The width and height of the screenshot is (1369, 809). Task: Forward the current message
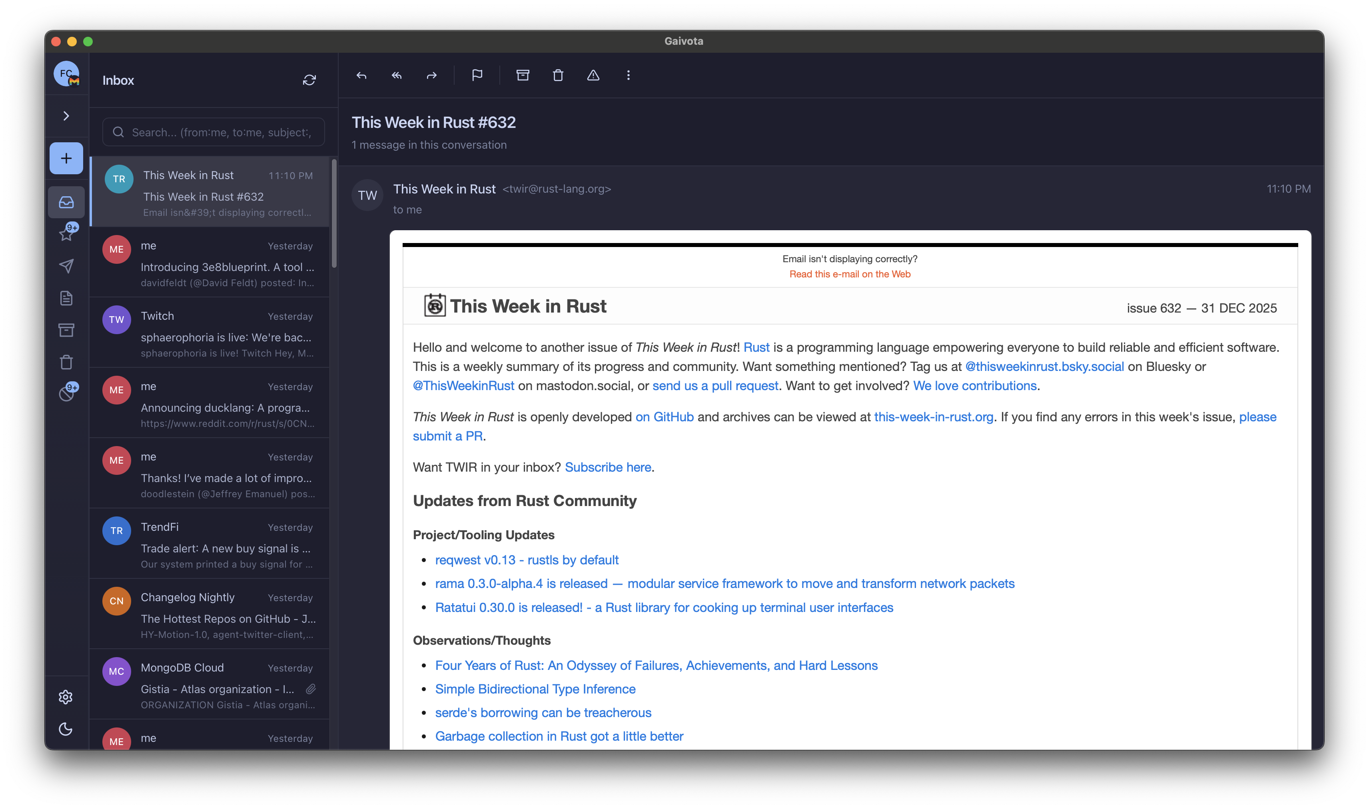(431, 75)
